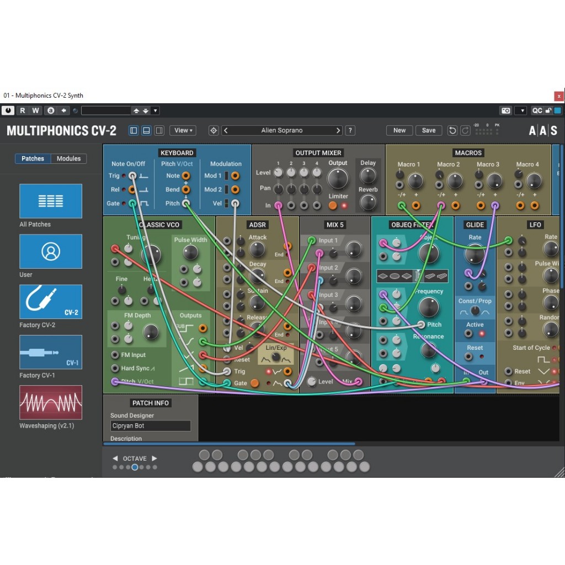The height and width of the screenshot is (565, 565).
Task: Click the left-arrow icon beside the host preset field
Action: [x=64, y=110]
